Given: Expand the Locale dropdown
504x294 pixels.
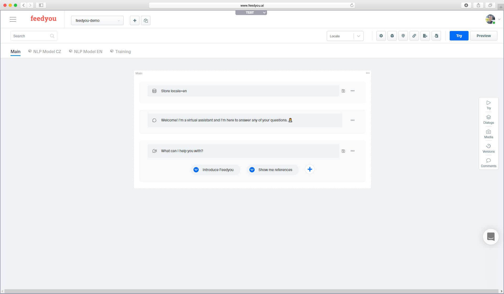Looking at the screenshot, I should (x=358, y=36).
